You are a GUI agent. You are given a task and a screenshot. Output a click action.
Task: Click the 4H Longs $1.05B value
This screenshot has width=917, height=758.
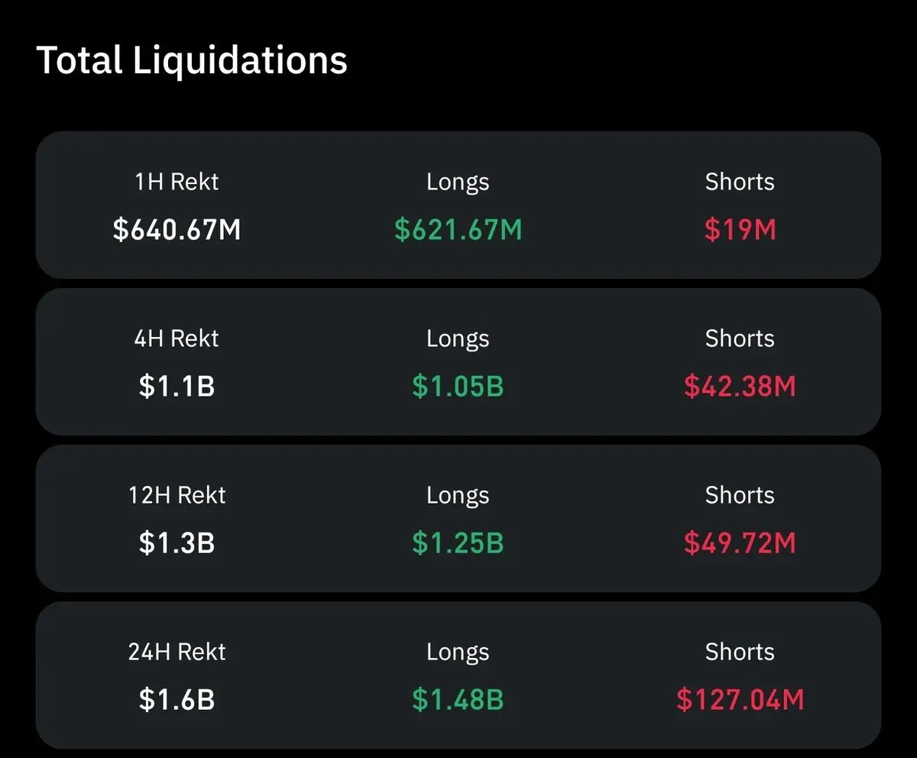point(458,387)
